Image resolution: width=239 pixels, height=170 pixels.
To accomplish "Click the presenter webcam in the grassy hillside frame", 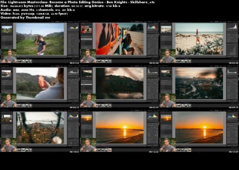I will (x=9, y=56).
